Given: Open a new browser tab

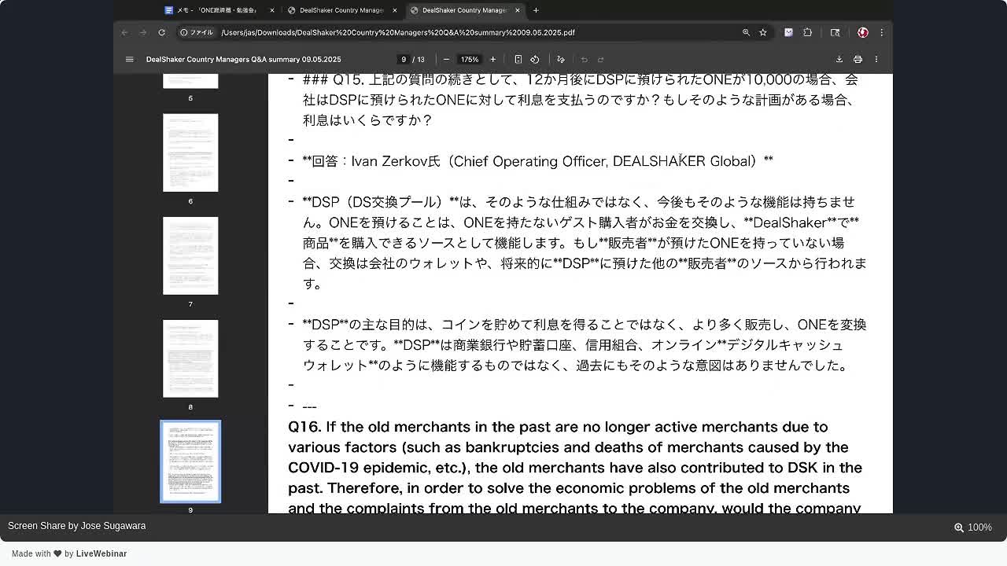Looking at the screenshot, I should coord(536,10).
